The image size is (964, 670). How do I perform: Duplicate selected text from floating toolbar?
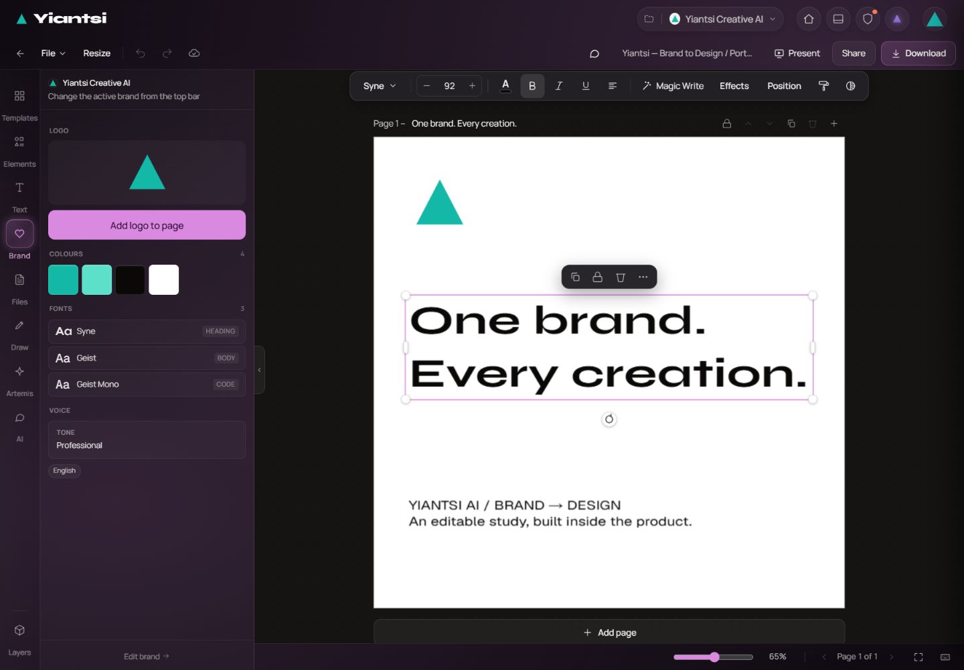(575, 277)
